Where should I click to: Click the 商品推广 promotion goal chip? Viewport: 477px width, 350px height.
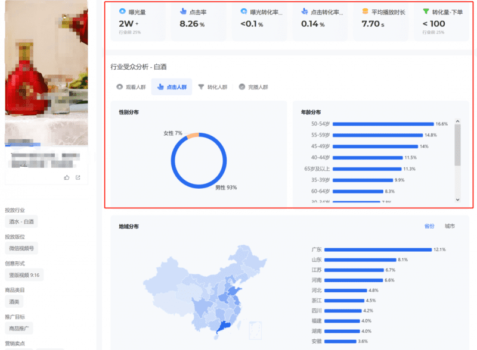point(20,327)
